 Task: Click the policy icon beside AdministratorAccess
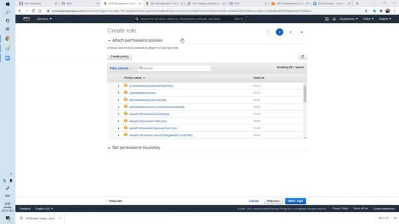126,93
